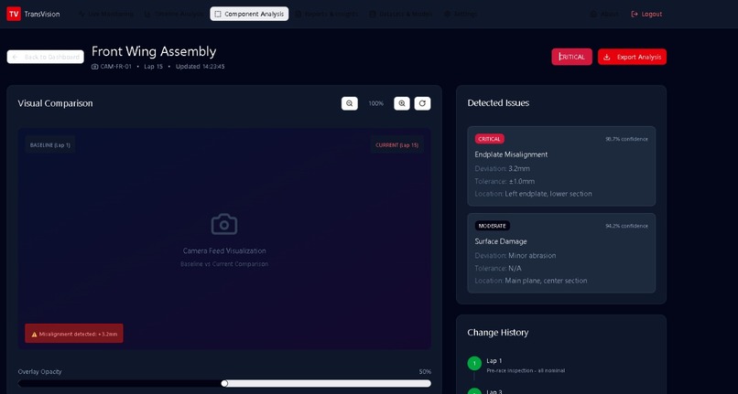Click the Visual Comparison heading
This screenshot has width=738, height=394.
(55, 103)
